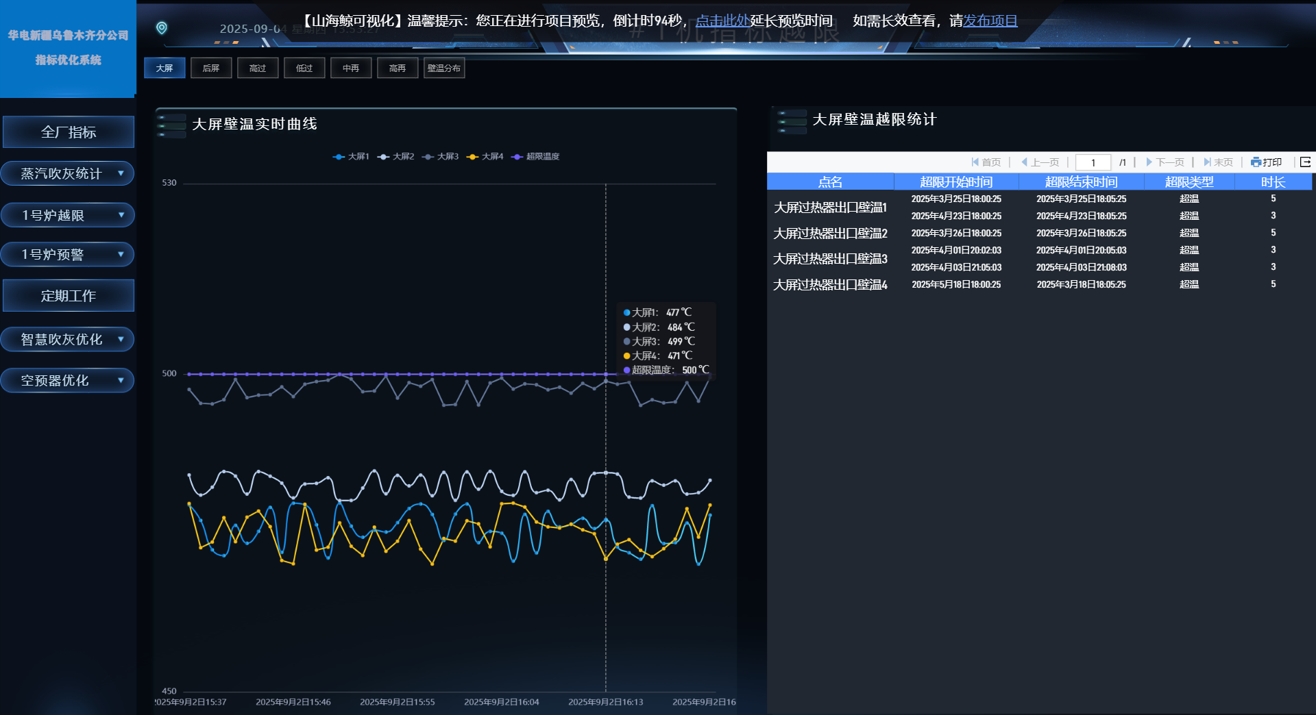
Task: Go to first page (首页) of report
Action: [986, 162]
